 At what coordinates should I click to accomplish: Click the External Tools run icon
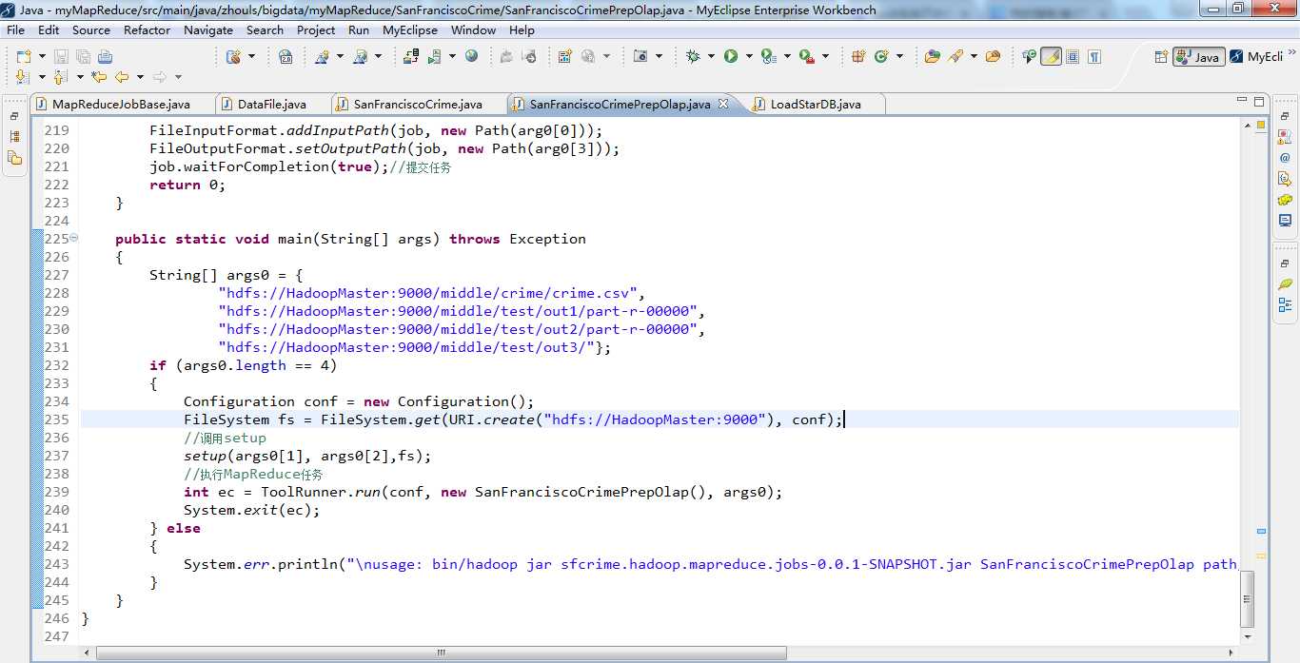pyautogui.click(x=807, y=56)
